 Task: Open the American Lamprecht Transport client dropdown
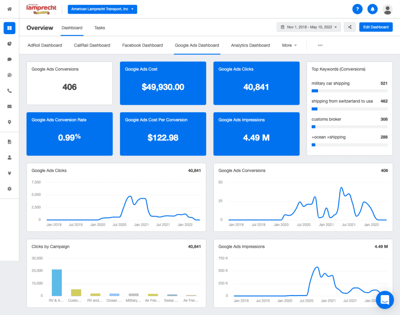point(102,9)
